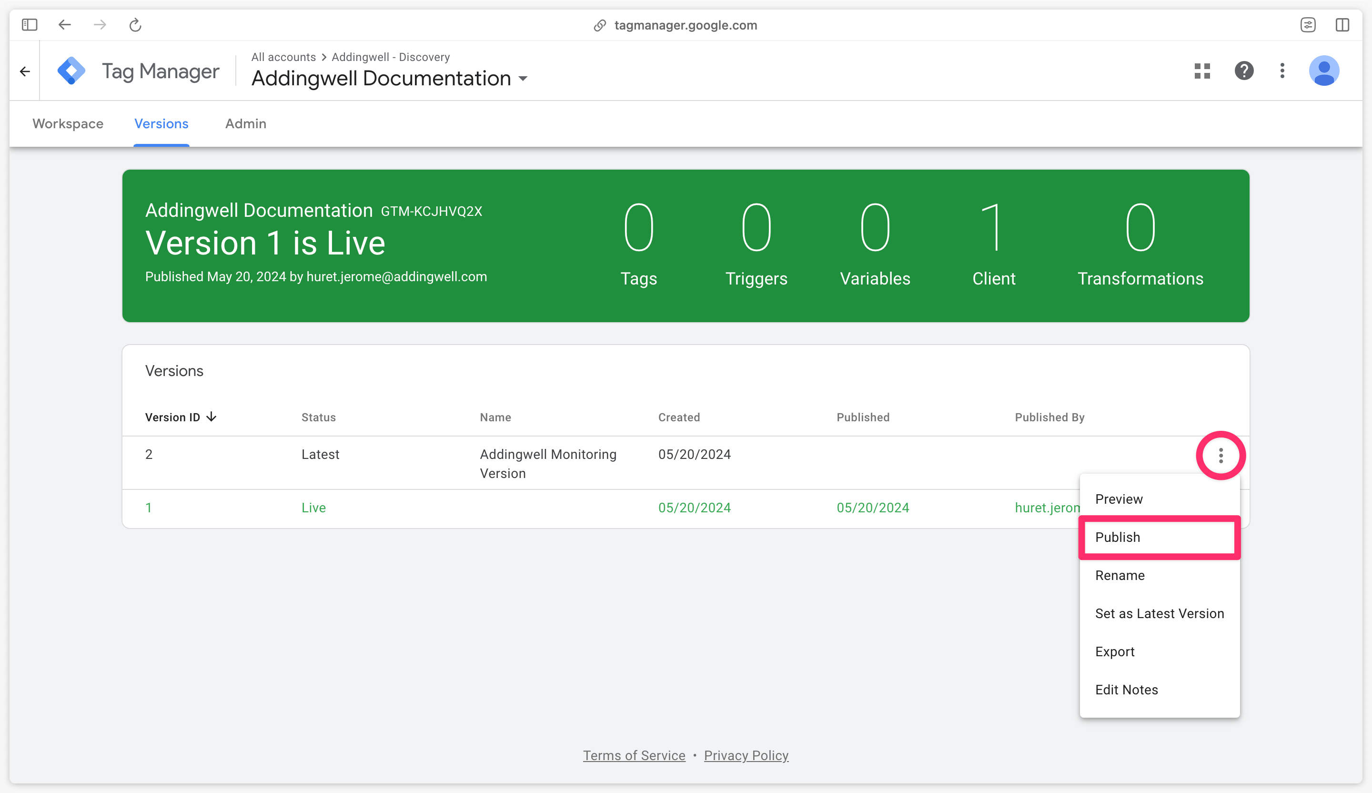Click the Live status cell
Viewport: 1372px width, 793px height.
point(313,508)
